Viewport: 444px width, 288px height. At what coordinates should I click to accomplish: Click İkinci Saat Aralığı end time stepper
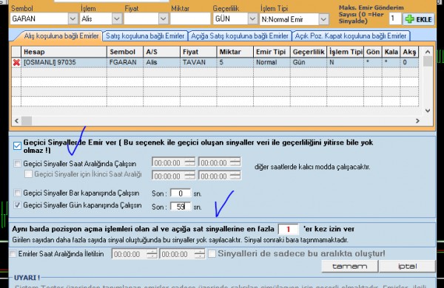pyautogui.click(x=235, y=176)
